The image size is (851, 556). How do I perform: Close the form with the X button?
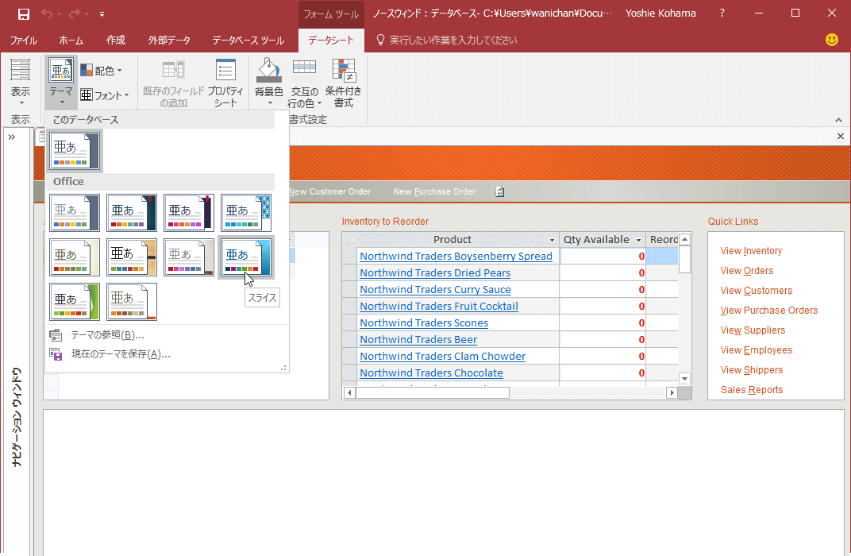click(x=840, y=137)
